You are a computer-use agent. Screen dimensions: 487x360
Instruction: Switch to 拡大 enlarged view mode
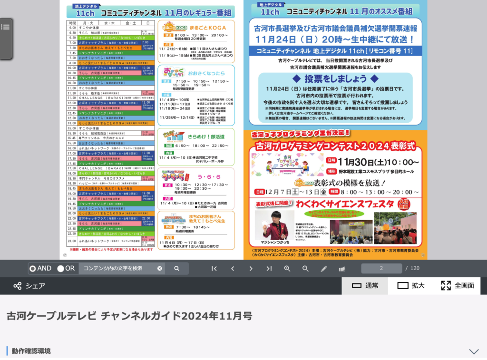click(x=411, y=286)
